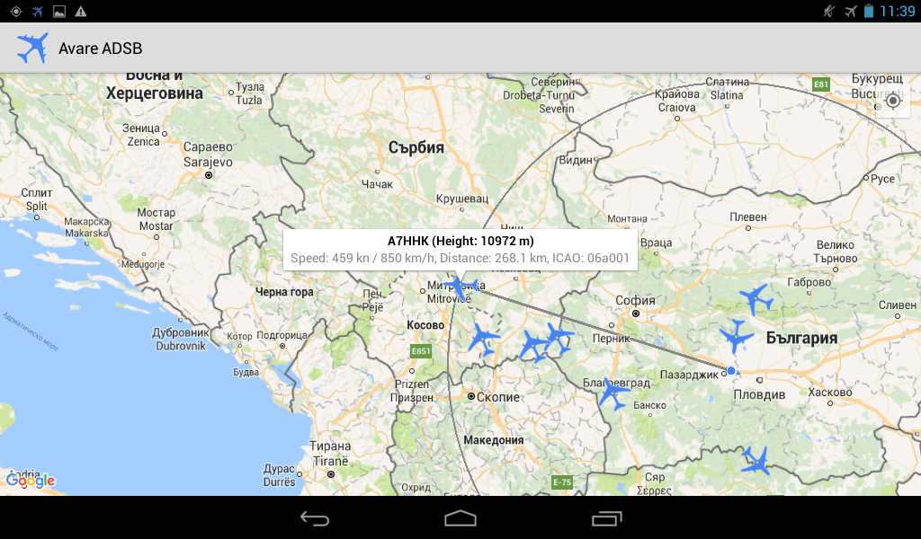Tap the Скопие city label

(498, 397)
